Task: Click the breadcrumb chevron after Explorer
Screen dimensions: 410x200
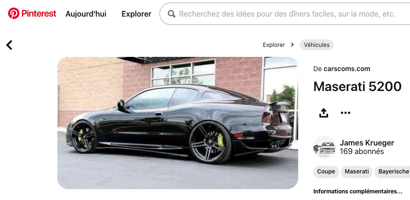Action: (292, 45)
